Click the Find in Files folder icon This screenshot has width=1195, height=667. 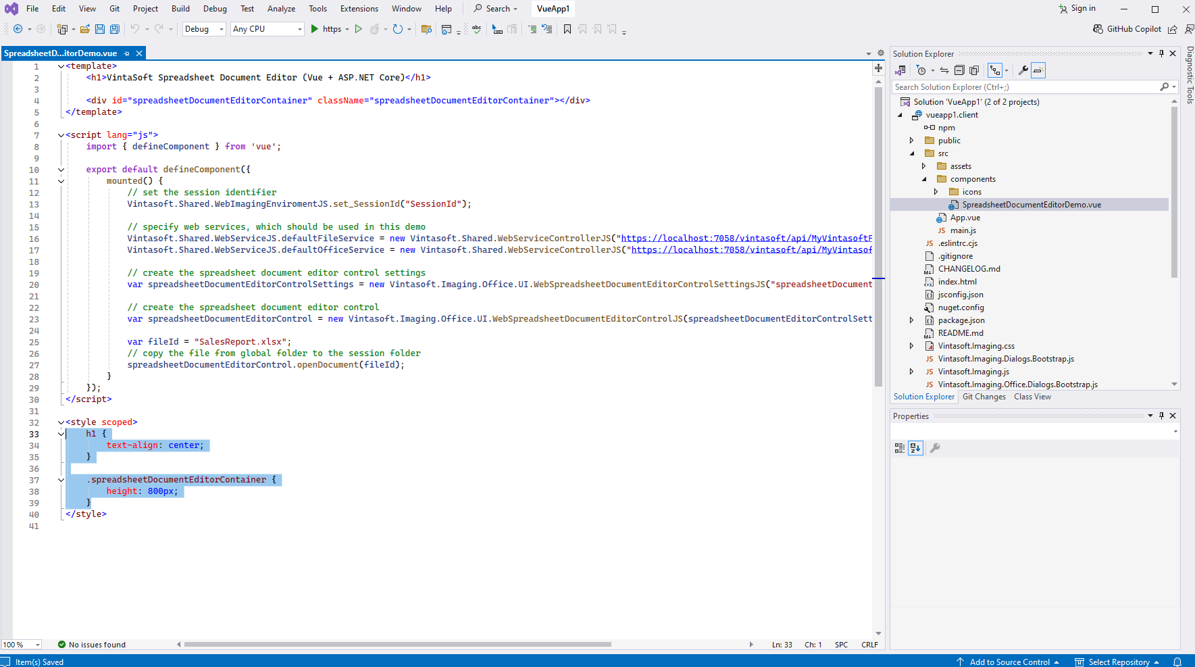click(x=426, y=29)
